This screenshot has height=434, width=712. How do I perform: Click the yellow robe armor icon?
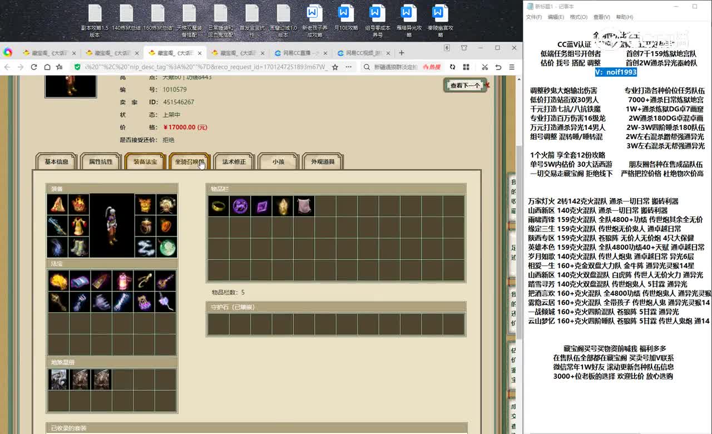[80, 225]
